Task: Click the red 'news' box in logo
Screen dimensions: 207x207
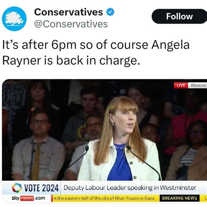Action: tap(27, 198)
